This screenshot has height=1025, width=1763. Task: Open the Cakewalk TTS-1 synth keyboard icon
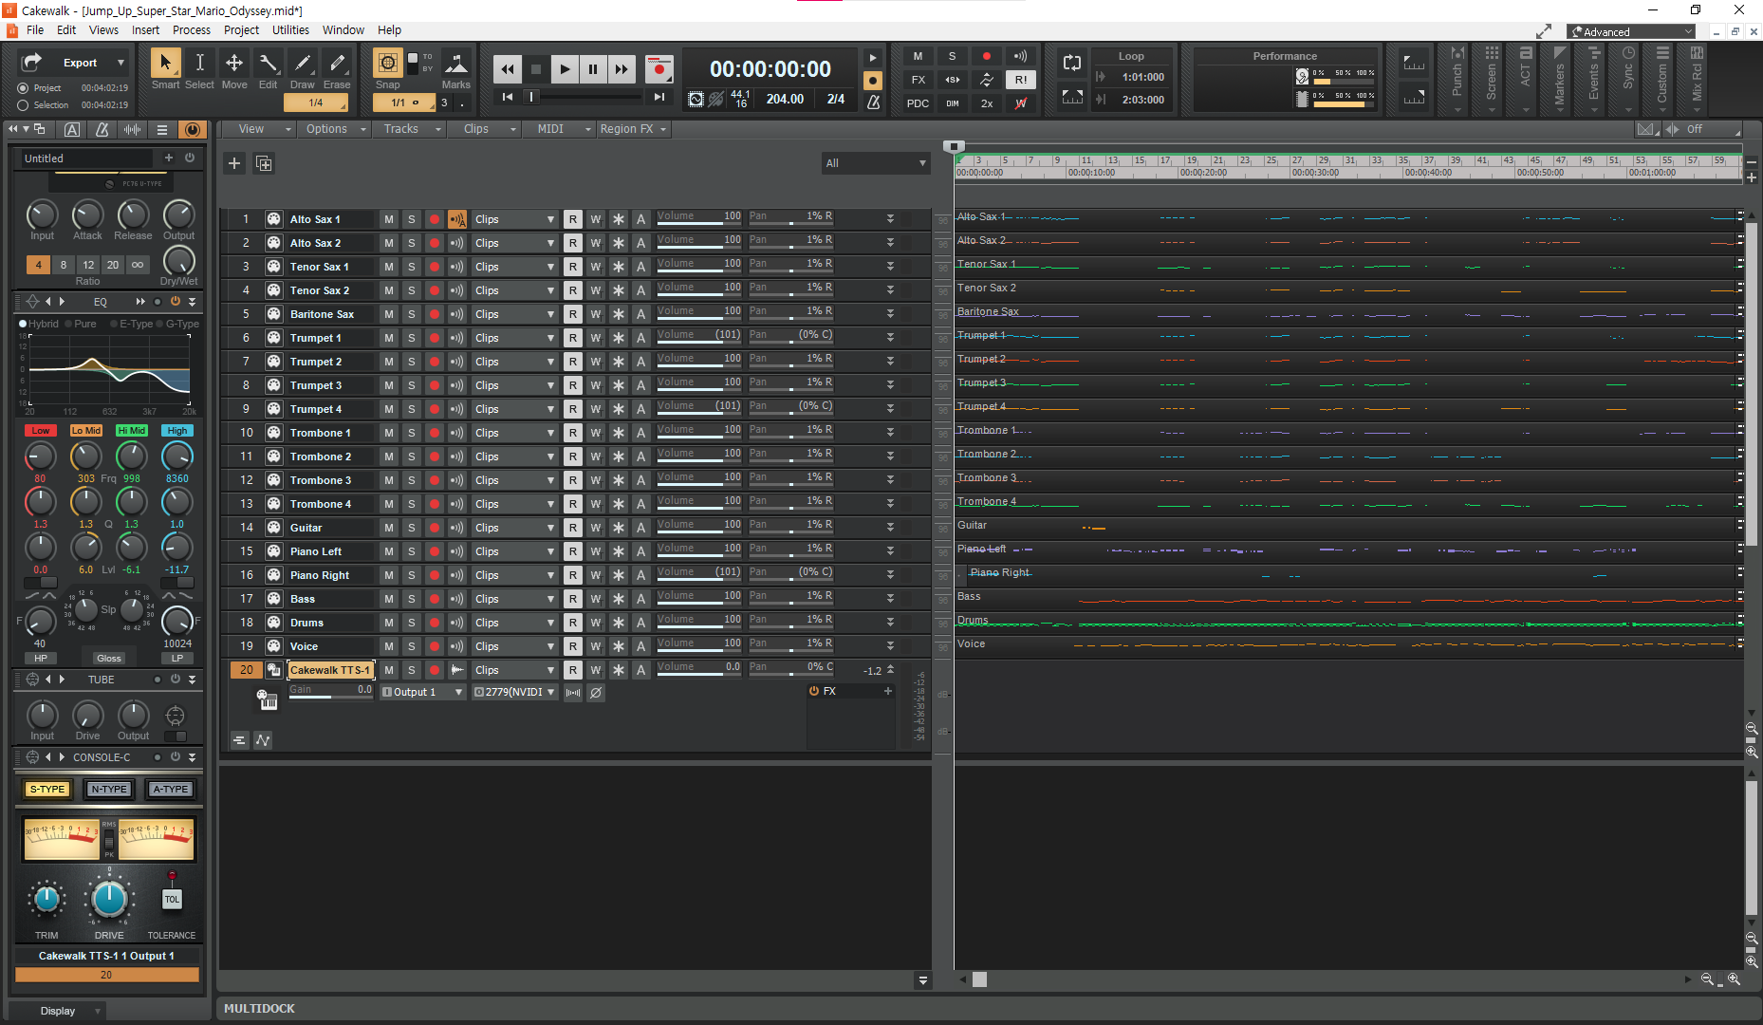268,700
